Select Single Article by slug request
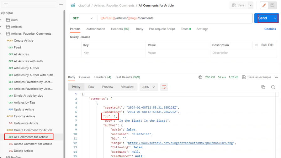Viewport: 281px width, 158px height. (29, 96)
